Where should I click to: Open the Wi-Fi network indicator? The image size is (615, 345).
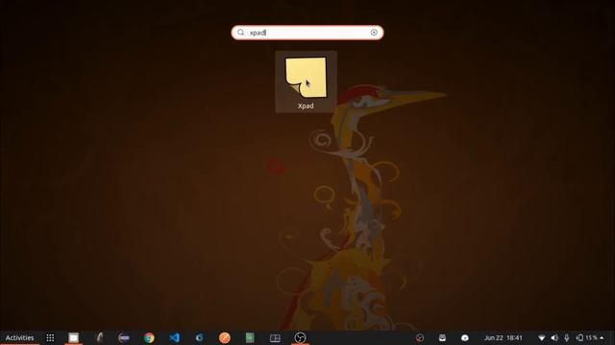coord(542,337)
